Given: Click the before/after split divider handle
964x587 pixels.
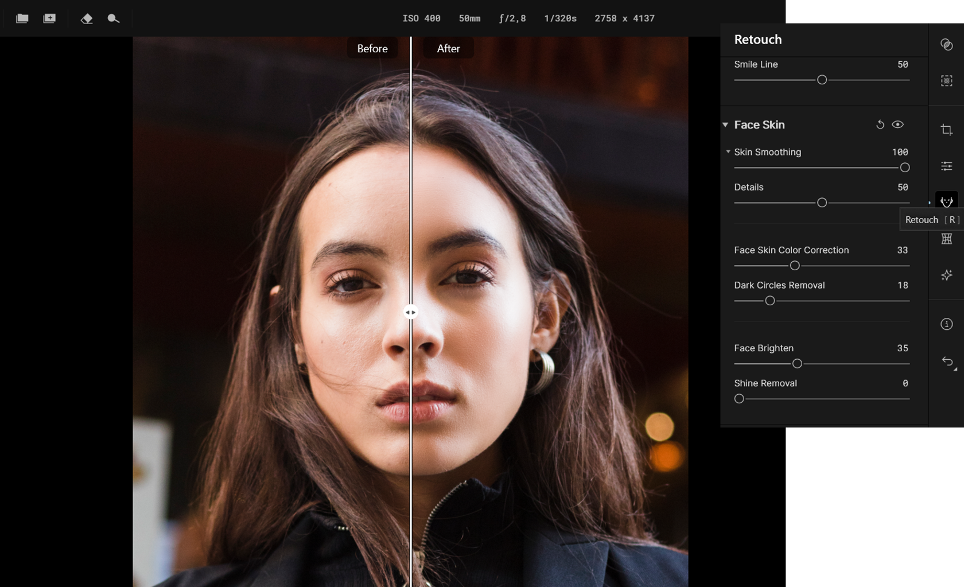Looking at the screenshot, I should [411, 312].
